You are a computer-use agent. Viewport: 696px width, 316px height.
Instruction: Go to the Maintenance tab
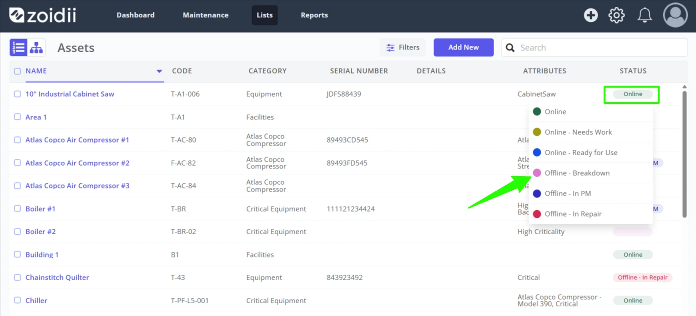(206, 15)
